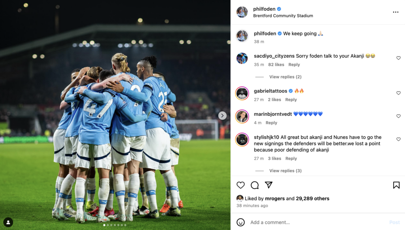The height and width of the screenshot is (230, 405).
Task: Like the sacdiyo_cityzens comment
Action: pyautogui.click(x=398, y=58)
